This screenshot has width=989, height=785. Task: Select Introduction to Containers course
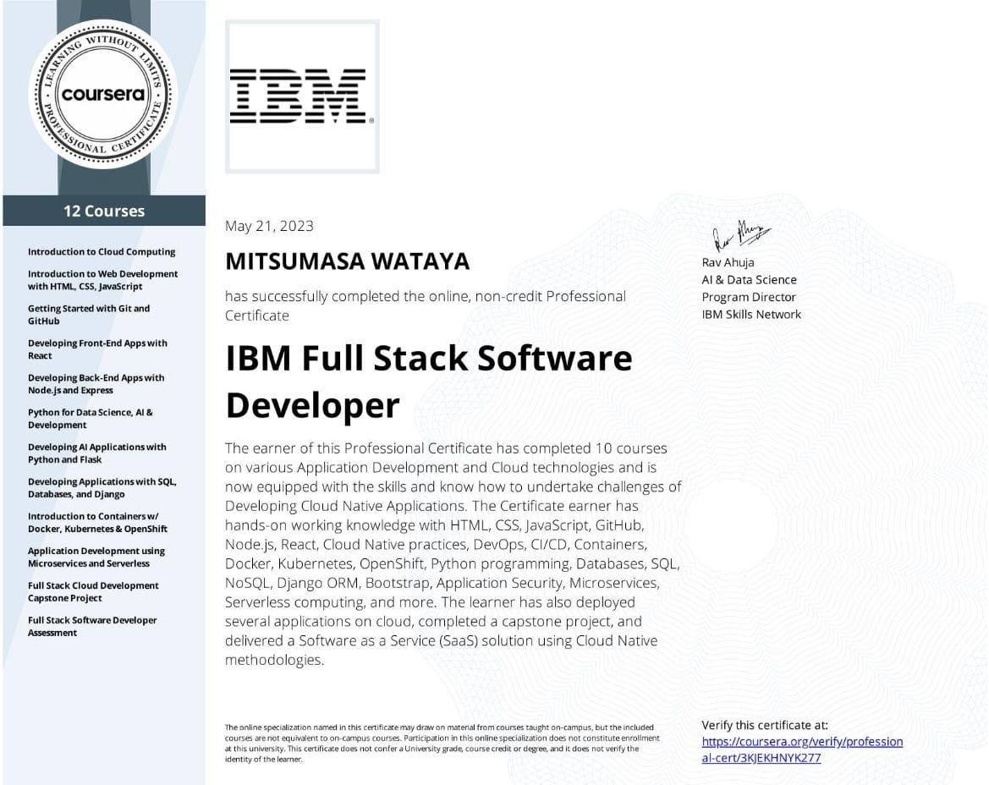(x=98, y=523)
